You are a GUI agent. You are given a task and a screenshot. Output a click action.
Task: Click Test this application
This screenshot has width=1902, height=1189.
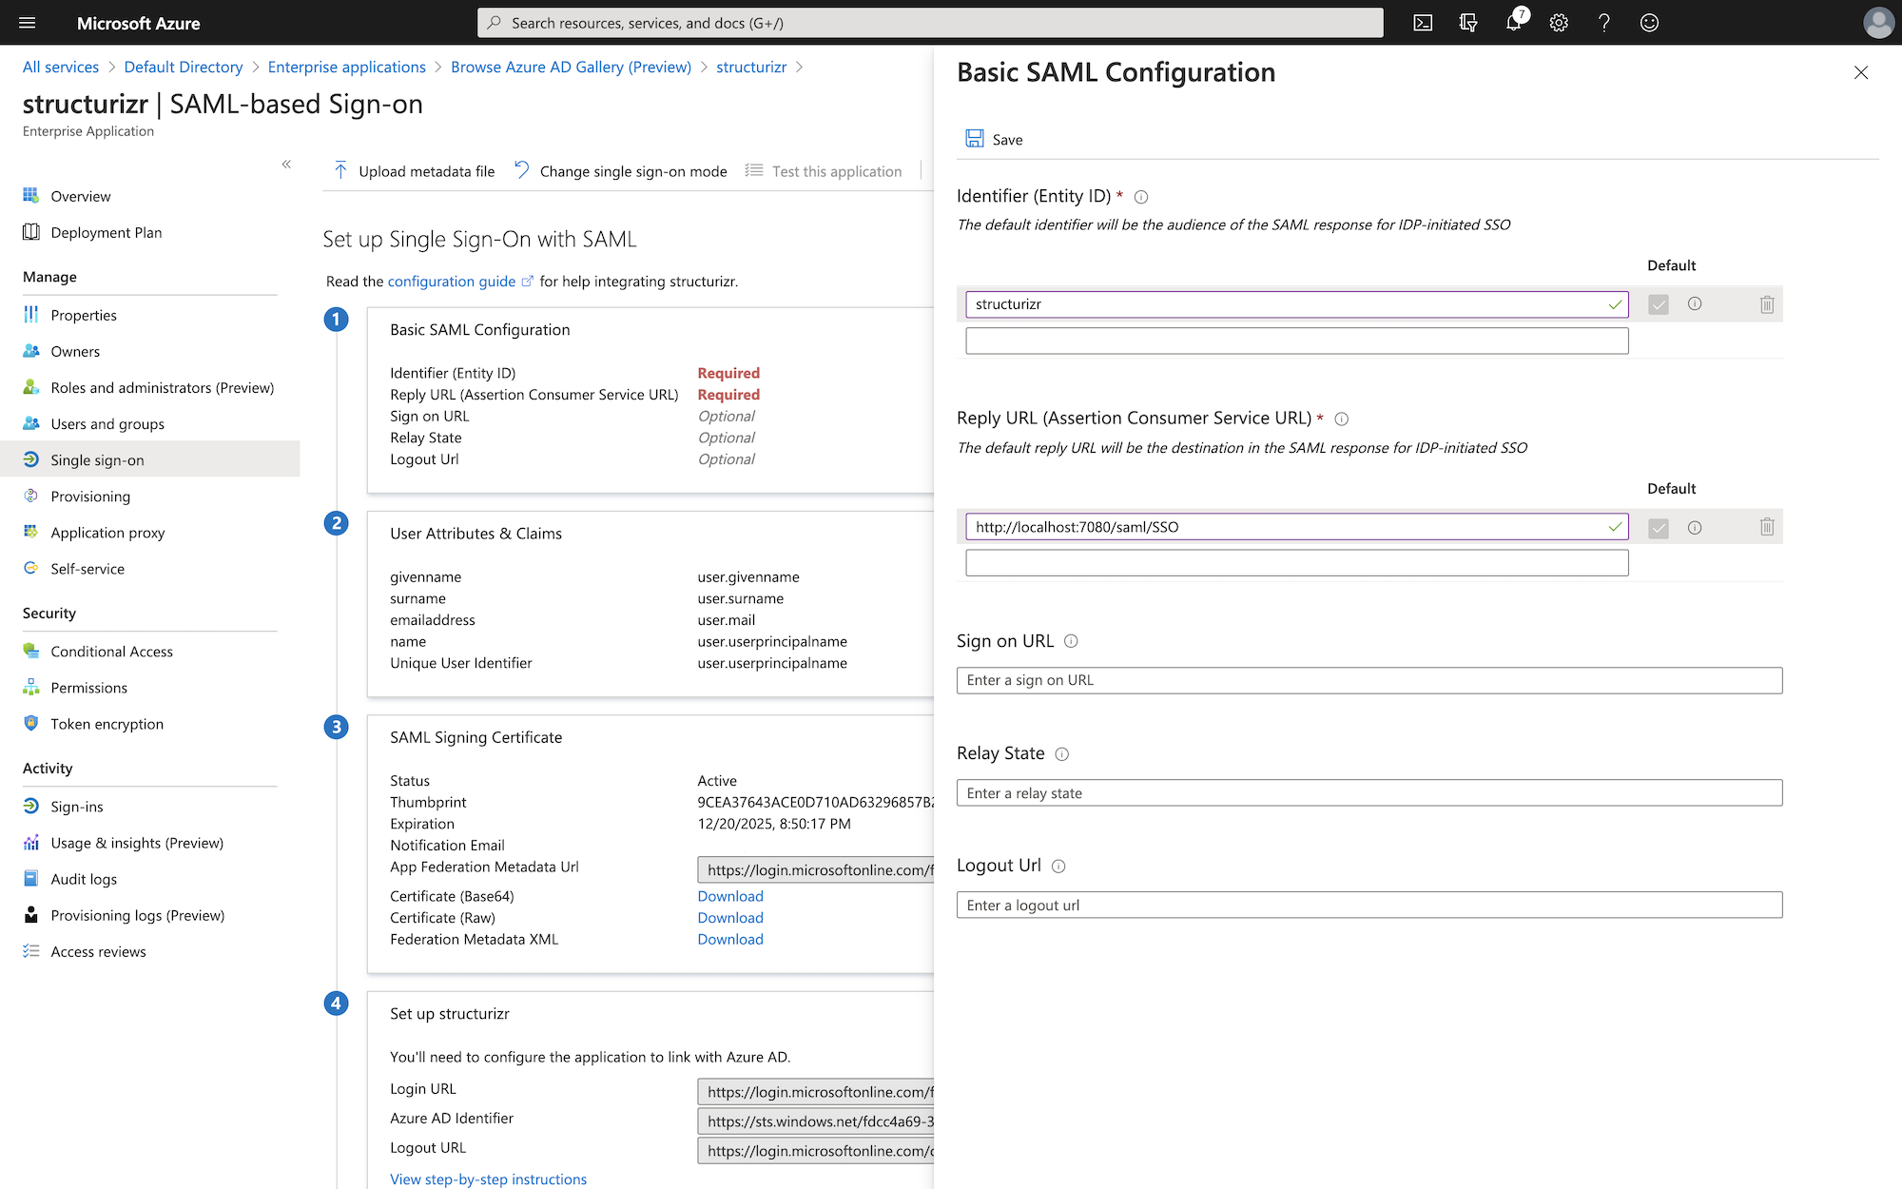pyautogui.click(x=824, y=171)
